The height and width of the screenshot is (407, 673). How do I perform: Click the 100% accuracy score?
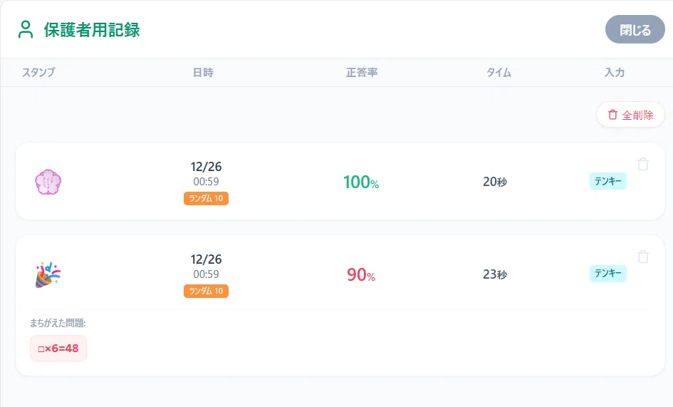[361, 182]
